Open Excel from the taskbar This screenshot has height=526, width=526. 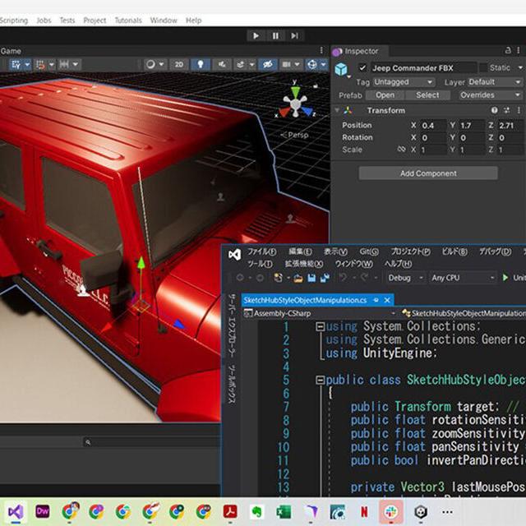pyautogui.click(x=284, y=511)
